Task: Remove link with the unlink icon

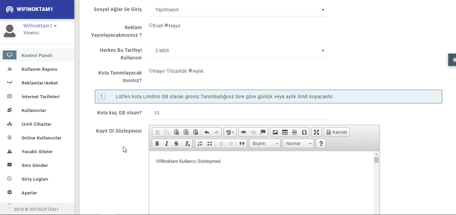Action: pyautogui.click(x=253, y=132)
